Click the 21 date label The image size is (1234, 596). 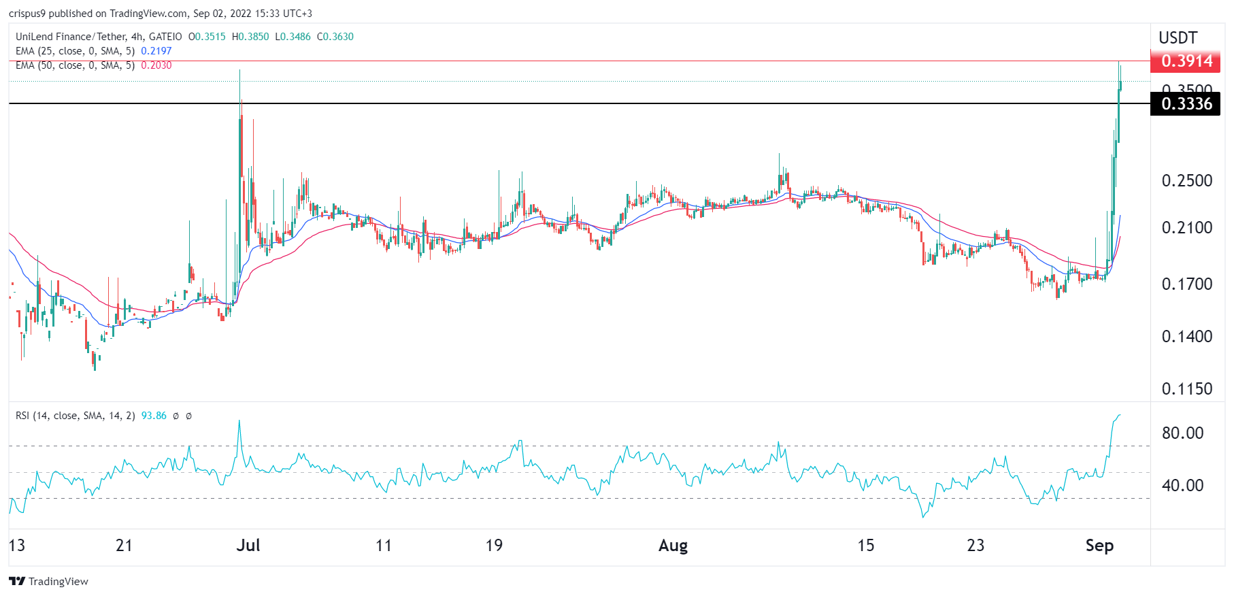tap(124, 546)
